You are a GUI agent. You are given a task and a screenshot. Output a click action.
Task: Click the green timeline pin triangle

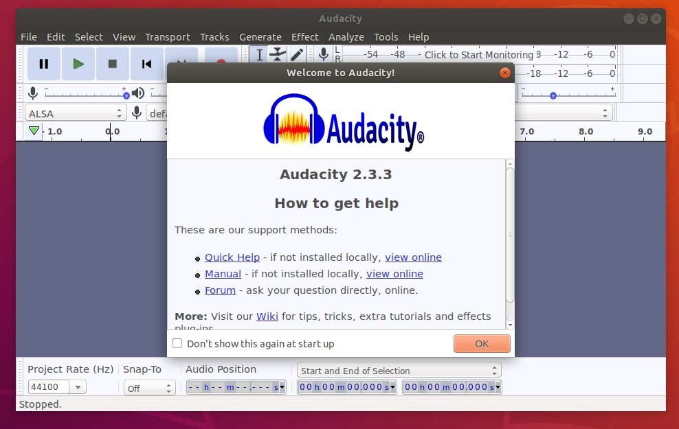click(34, 130)
